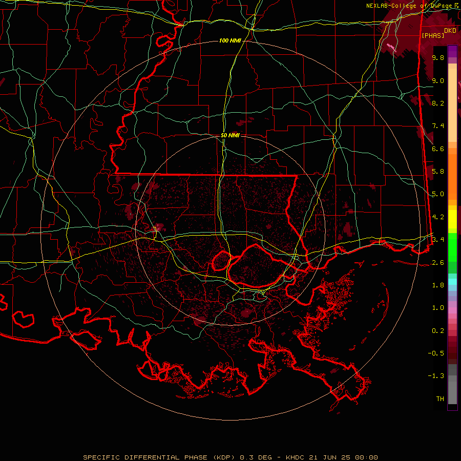The width and height of the screenshot is (461, 461).
Task: Click the 50 NMI range ring label
Action: pyautogui.click(x=230, y=135)
